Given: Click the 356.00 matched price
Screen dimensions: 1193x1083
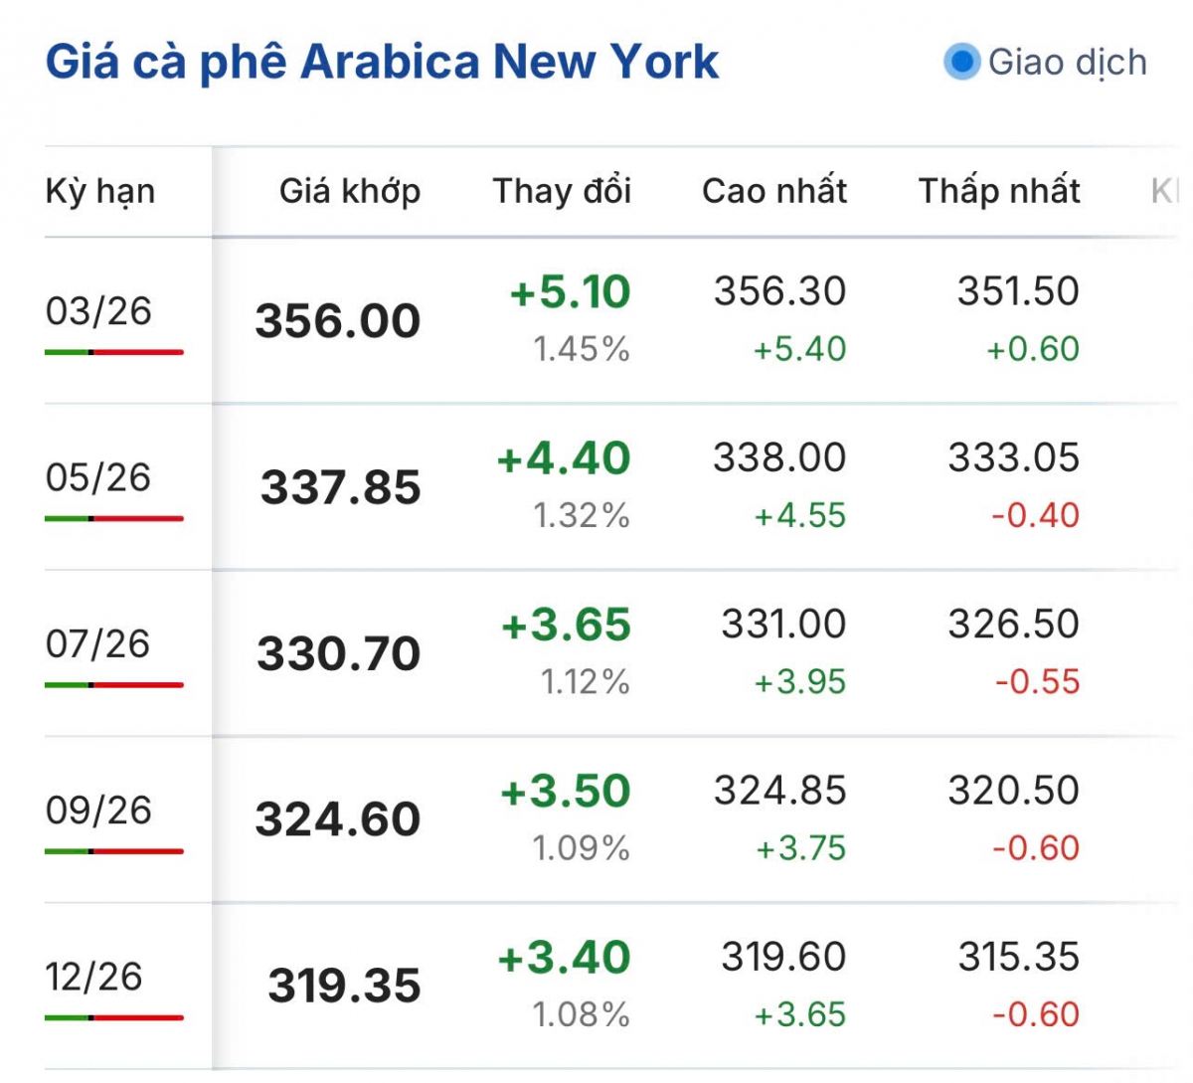Looking at the screenshot, I should point(338,321).
